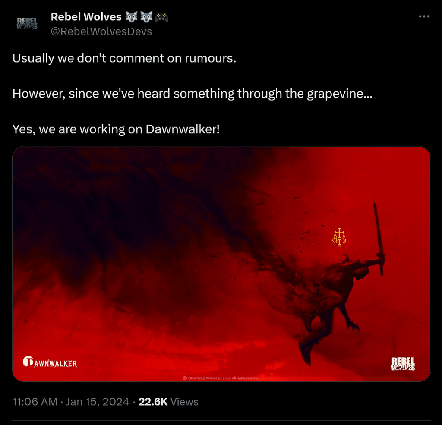Image resolution: width=442 pixels, height=425 pixels.
Task: Click the raised sword in the artwork
Action: 379,239
